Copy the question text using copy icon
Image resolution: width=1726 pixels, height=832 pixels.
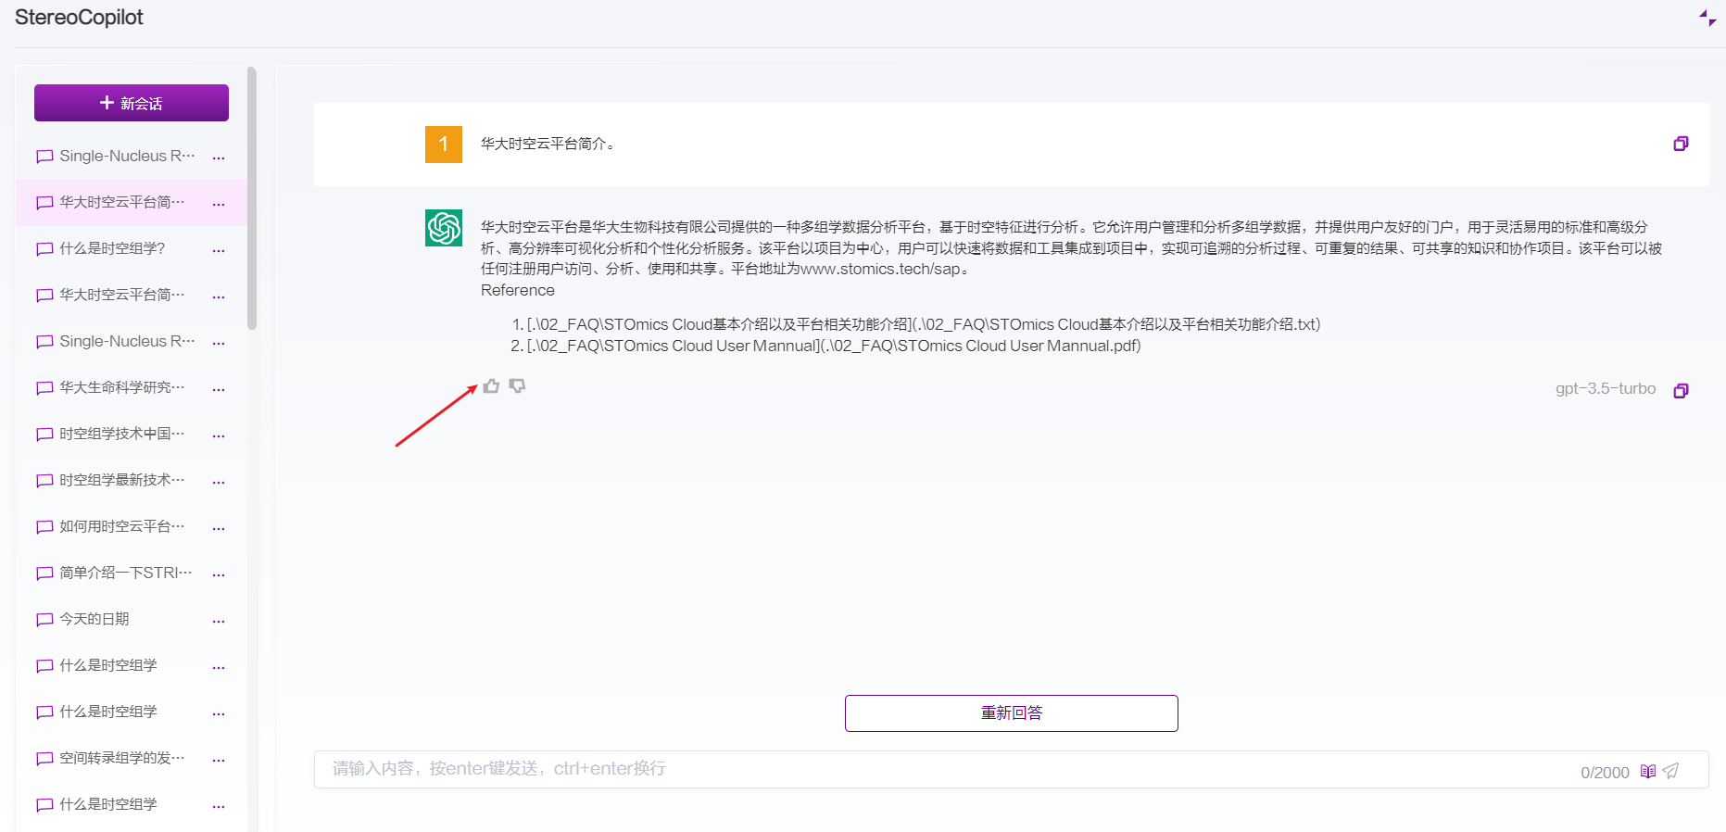(1680, 144)
